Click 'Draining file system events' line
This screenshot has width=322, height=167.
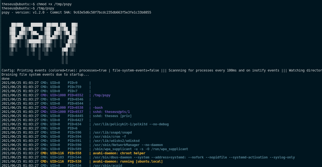[45, 75]
